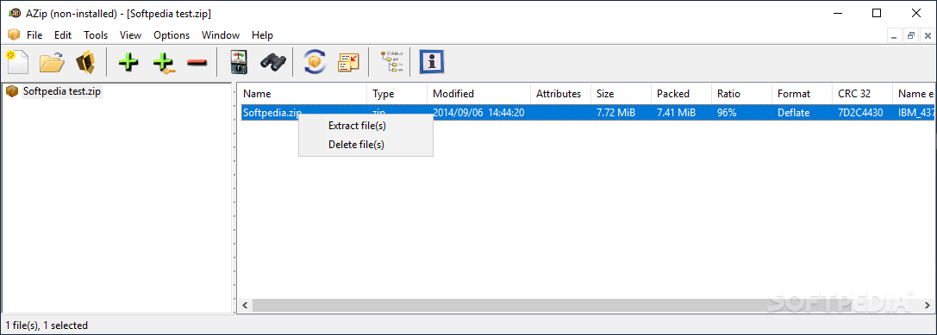The width and height of the screenshot is (937, 335).
Task: Open the File menu
Action: [34, 35]
